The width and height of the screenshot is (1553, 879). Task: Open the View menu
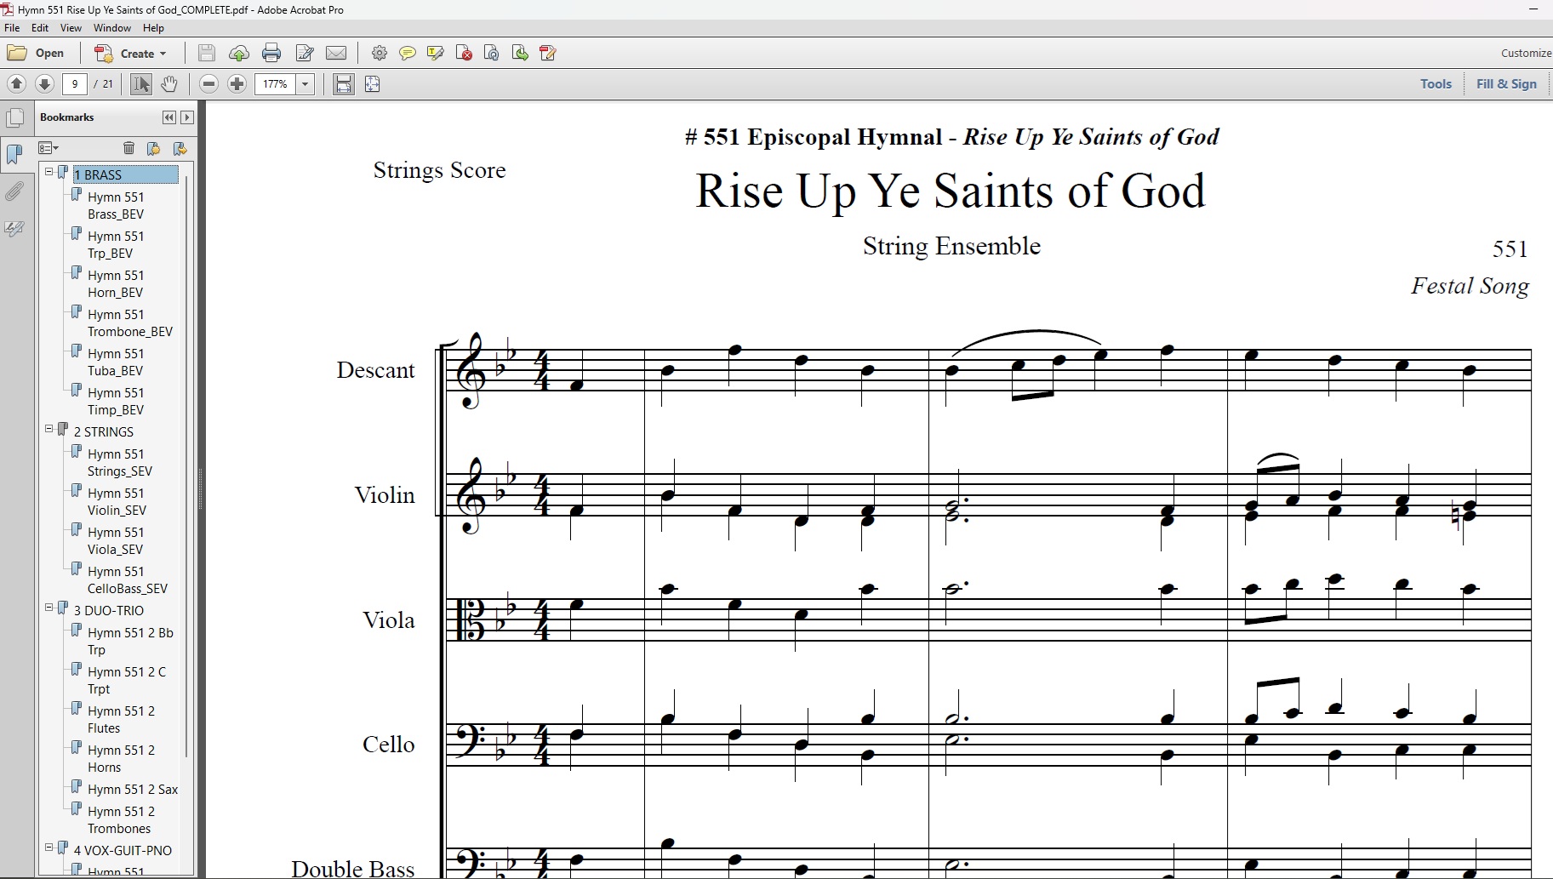(71, 28)
